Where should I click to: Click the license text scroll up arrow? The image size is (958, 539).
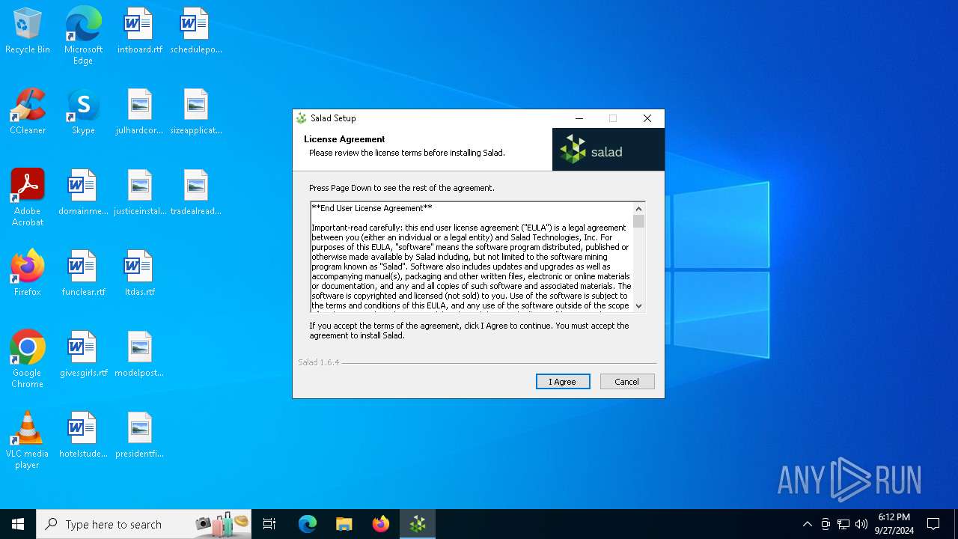(x=638, y=209)
